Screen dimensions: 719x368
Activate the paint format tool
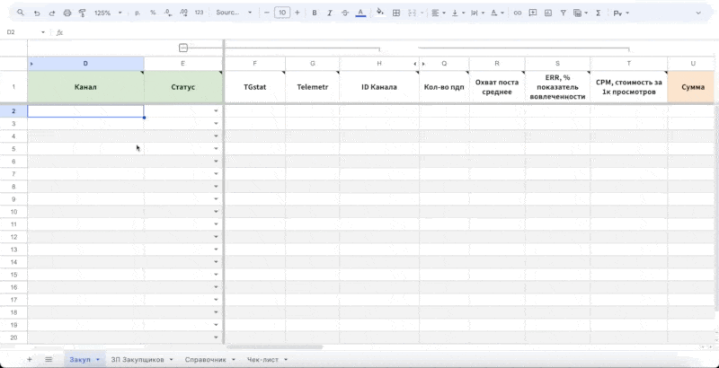[83, 13]
